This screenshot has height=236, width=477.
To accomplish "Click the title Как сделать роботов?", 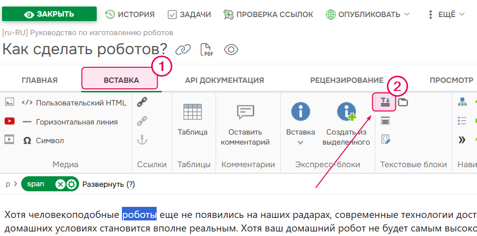I will (85, 49).
